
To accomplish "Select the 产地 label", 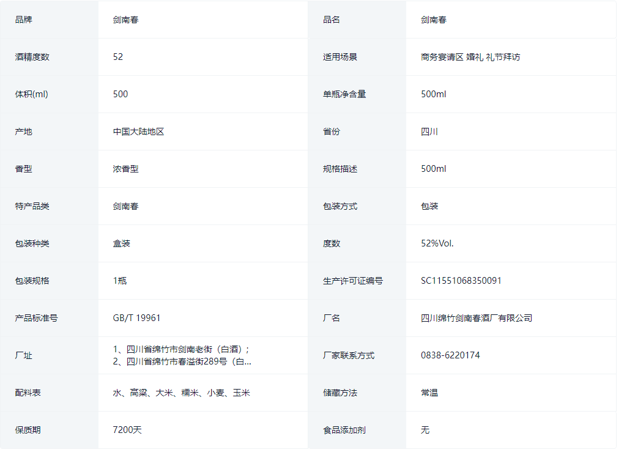I will [23, 131].
